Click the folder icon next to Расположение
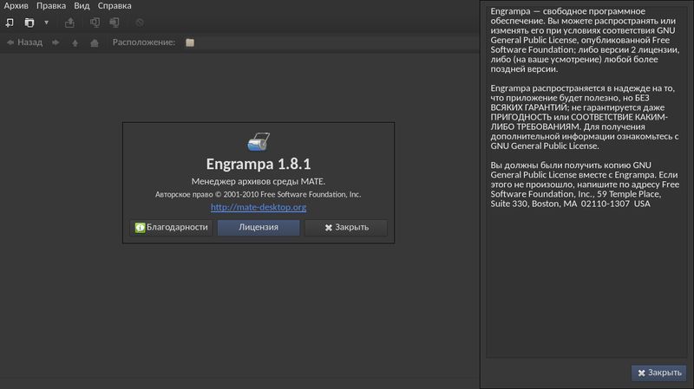Image resolution: width=694 pixels, height=389 pixels. click(x=190, y=42)
